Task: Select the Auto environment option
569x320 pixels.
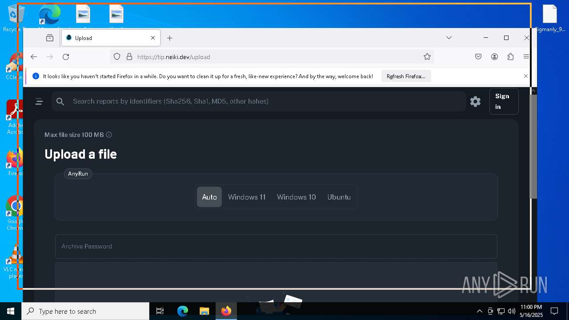Action: (x=209, y=197)
